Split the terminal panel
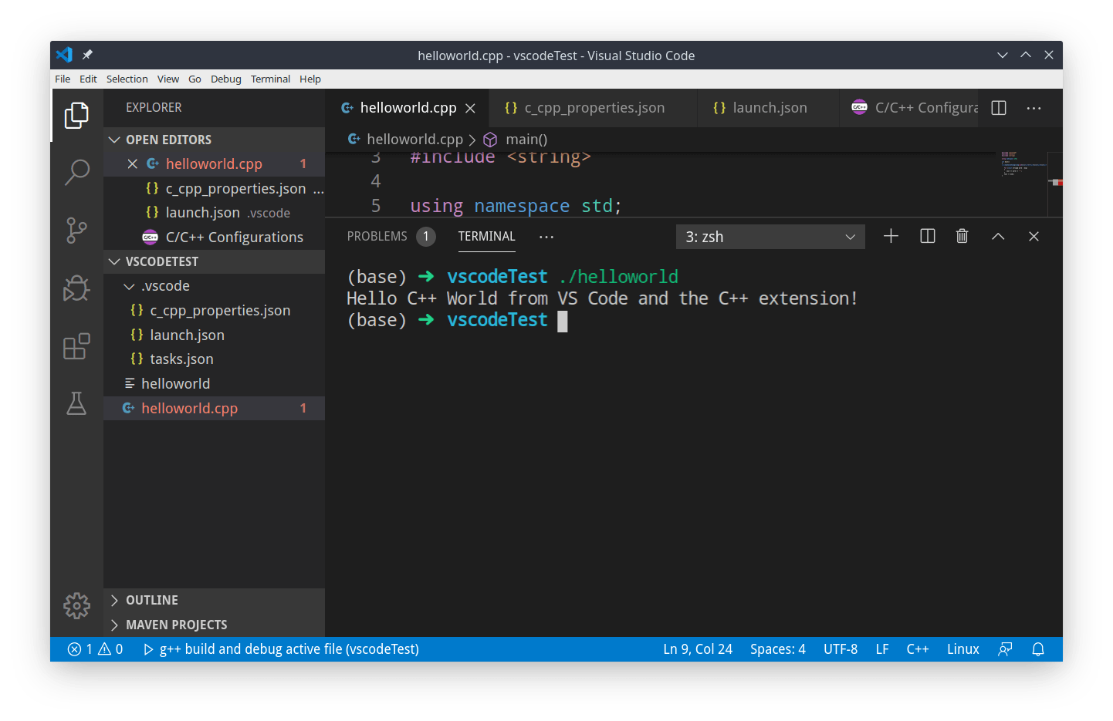Image resolution: width=1113 pixels, height=721 pixels. (927, 237)
